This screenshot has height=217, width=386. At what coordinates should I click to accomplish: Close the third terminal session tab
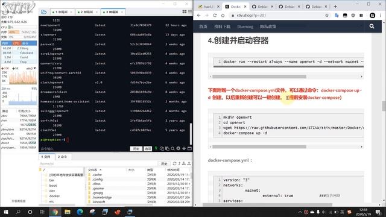coord(122,12)
